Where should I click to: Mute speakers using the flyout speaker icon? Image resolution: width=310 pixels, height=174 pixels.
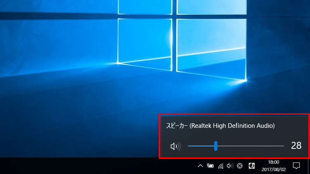pyautogui.click(x=175, y=146)
